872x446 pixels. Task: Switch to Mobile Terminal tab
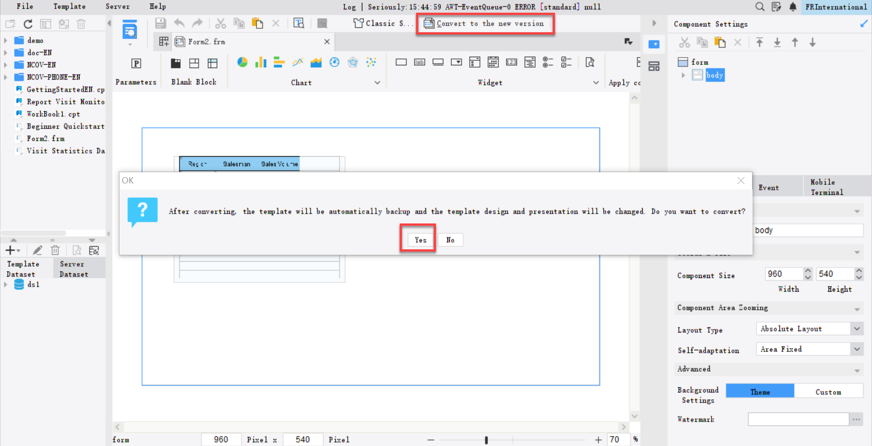coord(837,187)
